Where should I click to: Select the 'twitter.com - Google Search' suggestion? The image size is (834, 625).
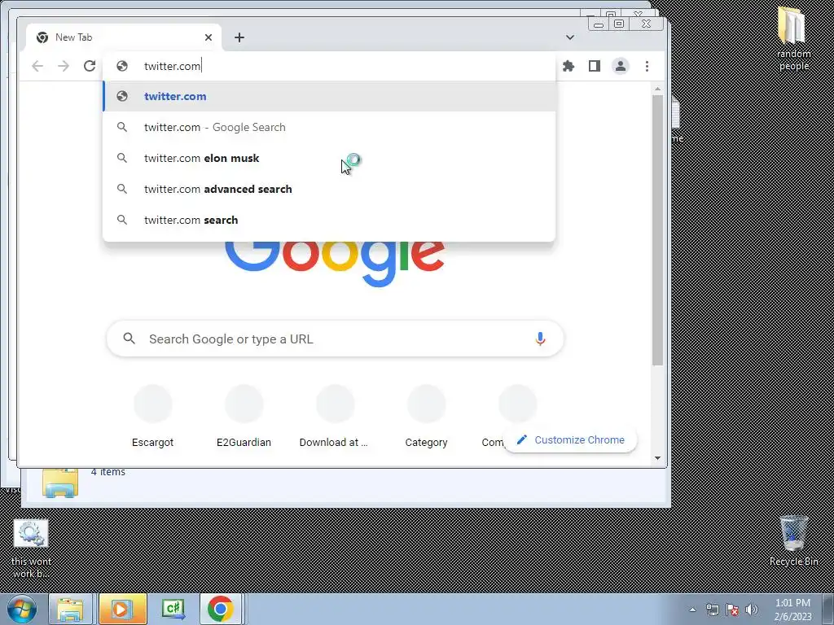[329, 127]
